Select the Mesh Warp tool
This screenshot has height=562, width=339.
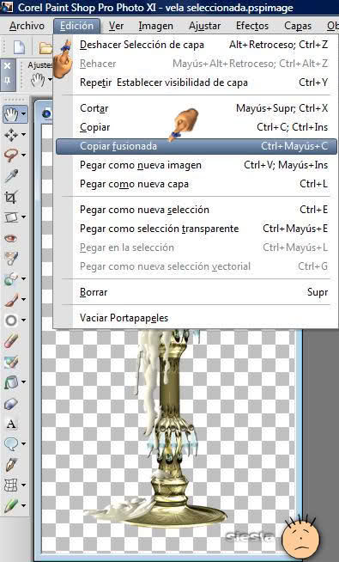pyautogui.click(x=11, y=486)
